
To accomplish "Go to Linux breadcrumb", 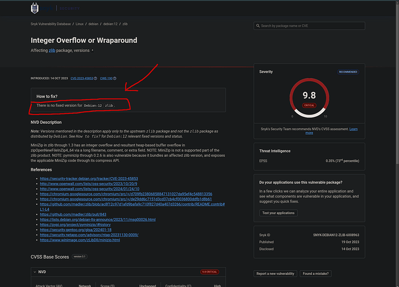I will click(x=80, y=24).
